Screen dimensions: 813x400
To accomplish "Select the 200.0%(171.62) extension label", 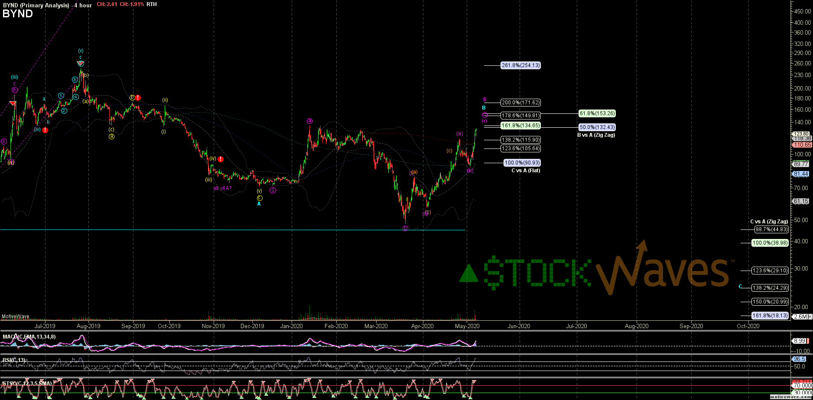I will (520, 103).
